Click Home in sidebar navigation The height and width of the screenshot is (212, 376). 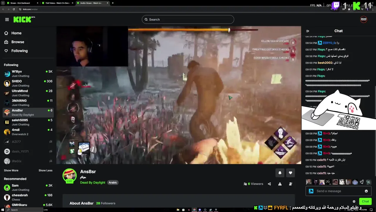tap(16, 33)
